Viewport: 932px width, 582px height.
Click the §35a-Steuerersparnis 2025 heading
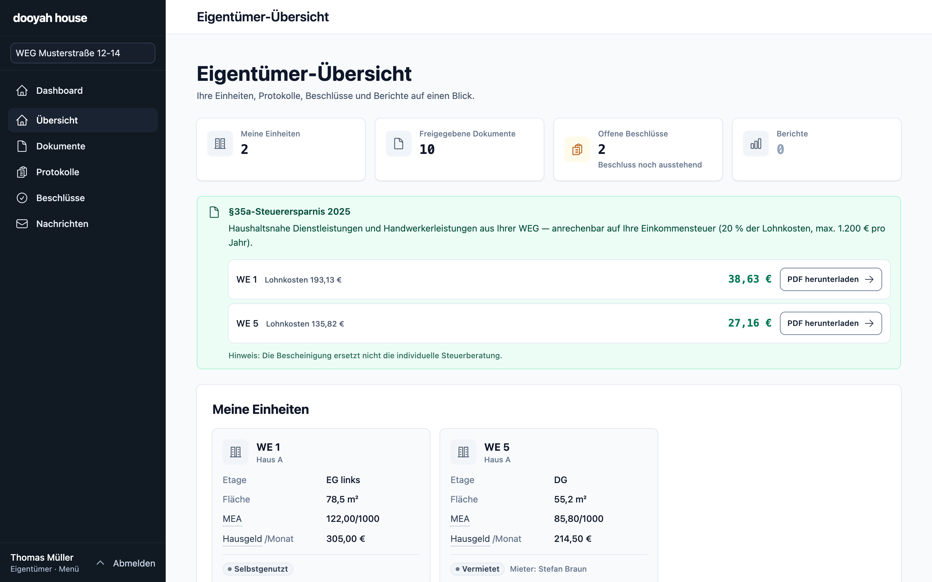pos(289,211)
